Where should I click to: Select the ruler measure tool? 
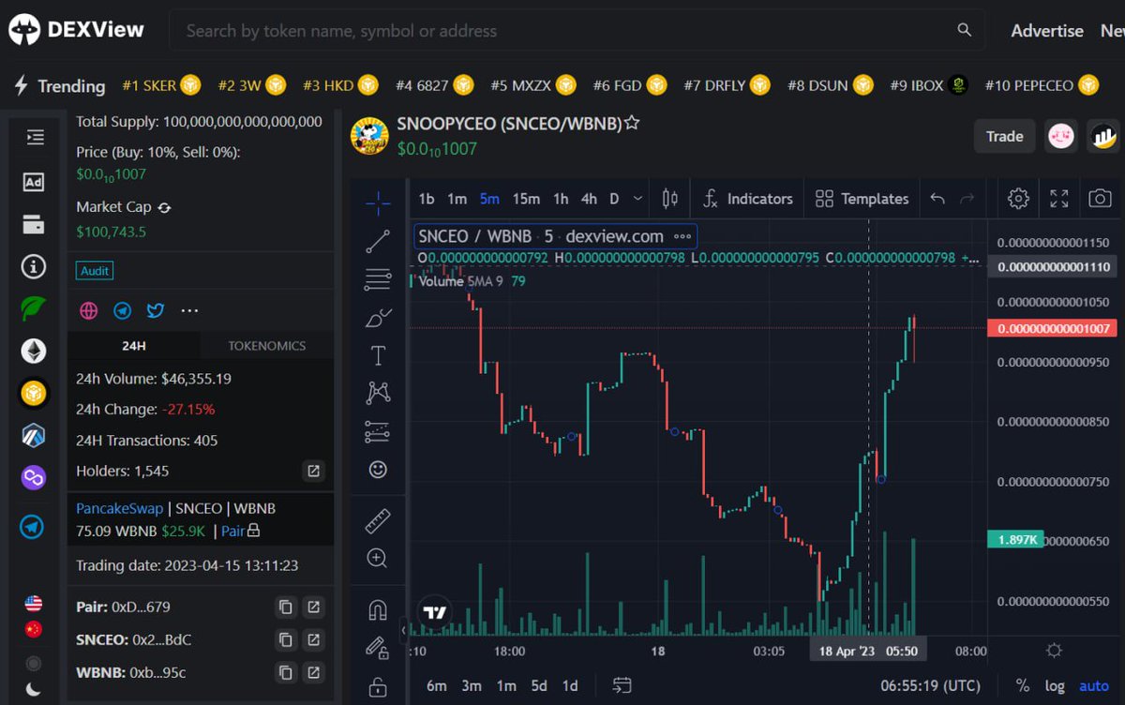[378, 520]
